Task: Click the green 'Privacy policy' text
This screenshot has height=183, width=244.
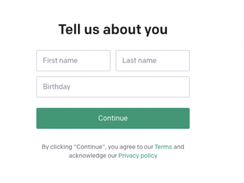Action: (x=138, y=156)
